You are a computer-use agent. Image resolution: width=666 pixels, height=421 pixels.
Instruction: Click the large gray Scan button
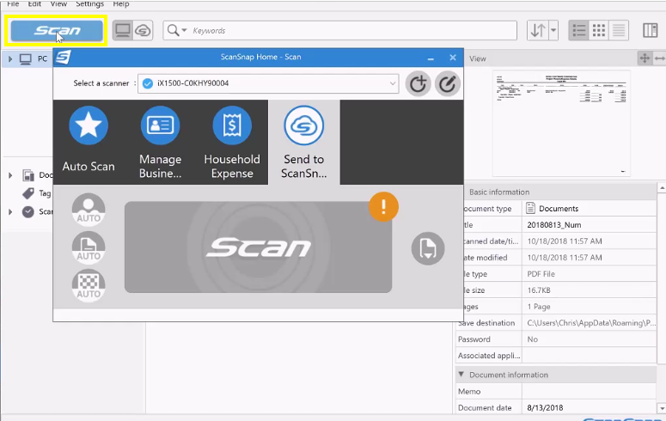pyautogui.click(x=258, y=247)
